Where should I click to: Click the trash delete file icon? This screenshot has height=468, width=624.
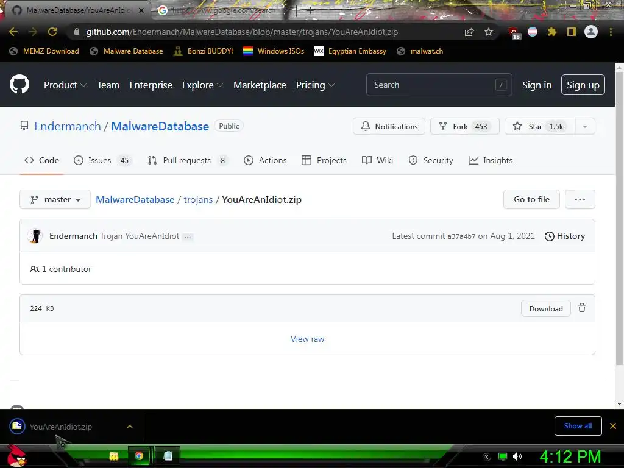coord(582,308)
